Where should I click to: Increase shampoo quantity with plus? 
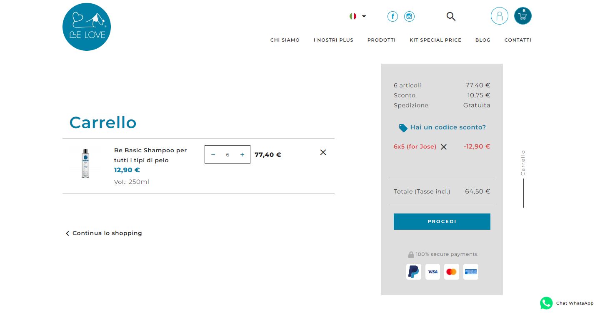(242, 155)
